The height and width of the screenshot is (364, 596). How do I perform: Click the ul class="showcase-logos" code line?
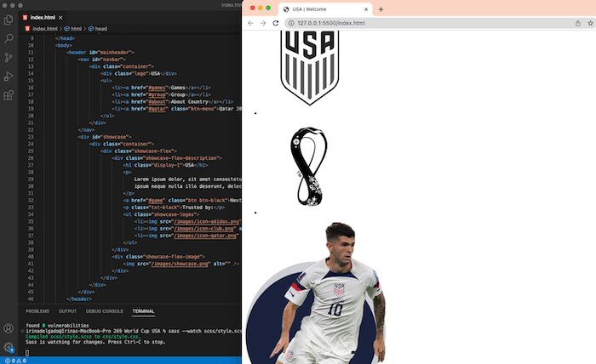pyautogui.click(x=161, y=214)
